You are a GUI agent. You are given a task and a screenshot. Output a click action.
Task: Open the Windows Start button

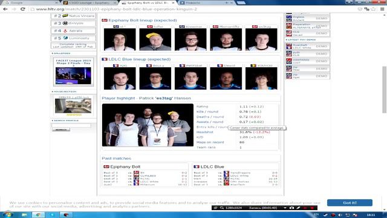[x=7, y=214]
